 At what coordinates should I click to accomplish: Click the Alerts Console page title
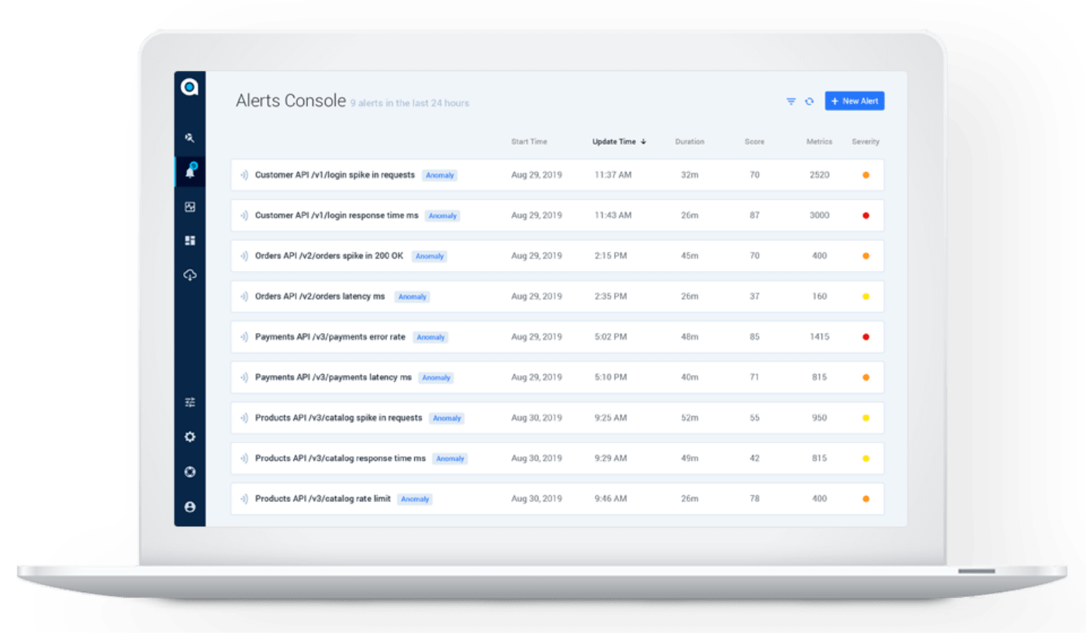(291, 101)
